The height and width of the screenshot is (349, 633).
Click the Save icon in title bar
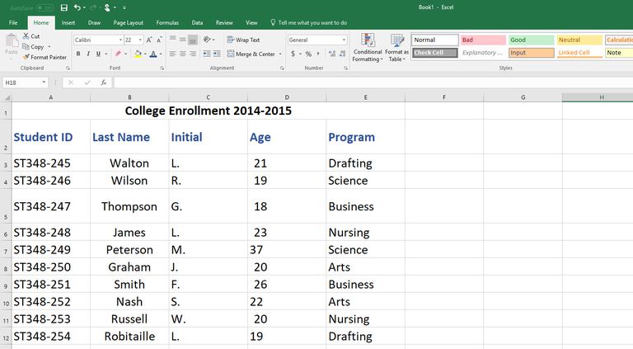[x=64, y=7]
